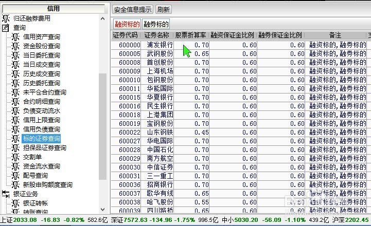Viewport: 371px width, 226px height.
Task: Click the lightbulb icon beside 当日委托查询
Action: click(x=15, y=55)
